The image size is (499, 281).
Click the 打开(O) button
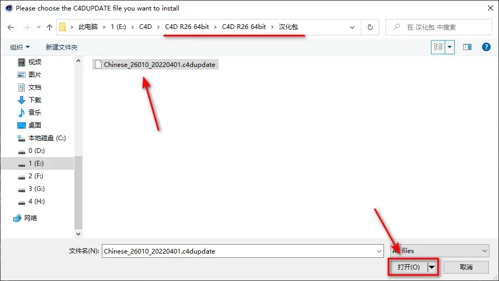click(408, 267)
